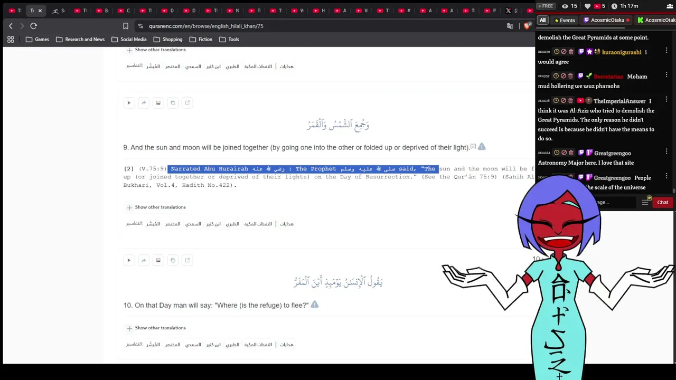The image size is (676, 380).
Task: Open الطبري tafsir under verse 9
Action: 232,224
